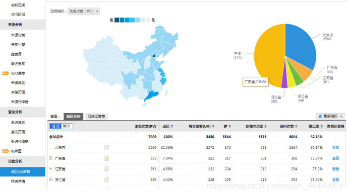Screen dimensions: 348x195
Task: Open 受访页面 in the sidebar
Action: (18, 132)
